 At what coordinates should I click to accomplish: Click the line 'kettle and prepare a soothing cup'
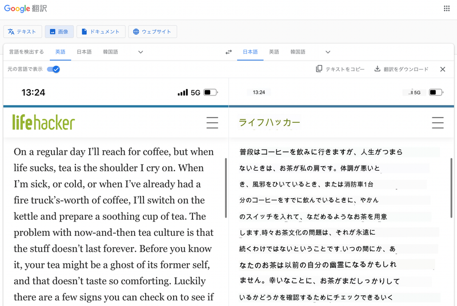(x=110, y=216)
